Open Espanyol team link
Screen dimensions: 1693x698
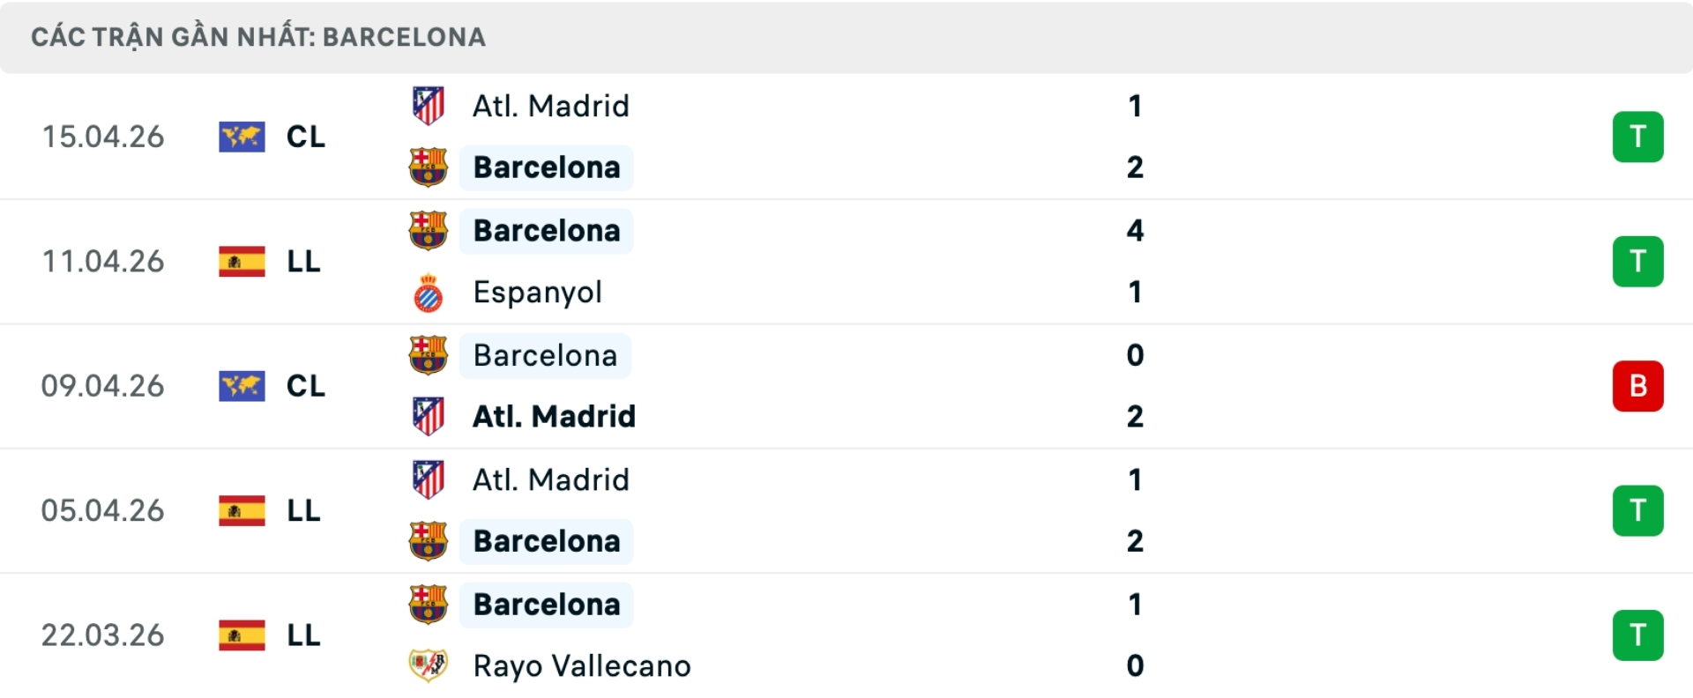[x=537, y=293]
